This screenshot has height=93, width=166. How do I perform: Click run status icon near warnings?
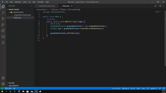click(x=15, y=88)
